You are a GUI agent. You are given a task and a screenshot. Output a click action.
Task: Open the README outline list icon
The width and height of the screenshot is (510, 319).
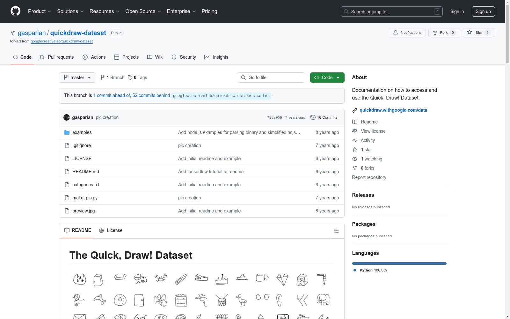[x=336, y=231]
